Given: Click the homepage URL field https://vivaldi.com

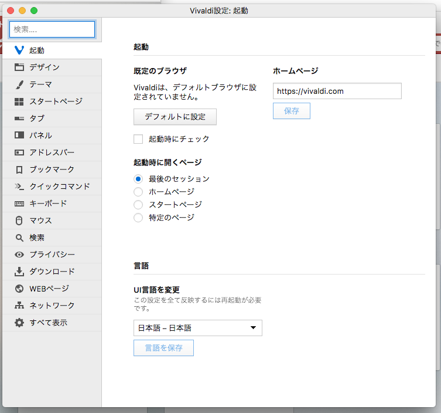Looking at the screenshot, I should pos(337,91).
